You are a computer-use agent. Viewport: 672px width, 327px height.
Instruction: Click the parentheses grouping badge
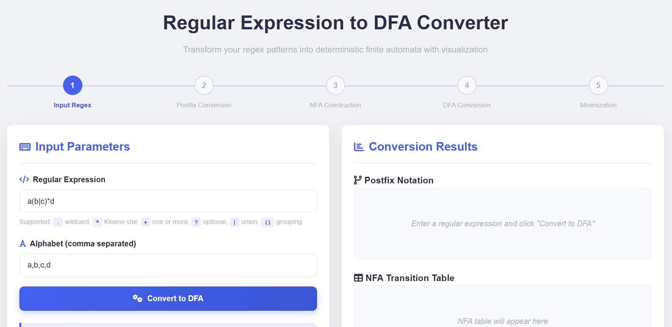pyautogui.click(x=268, y=222)
